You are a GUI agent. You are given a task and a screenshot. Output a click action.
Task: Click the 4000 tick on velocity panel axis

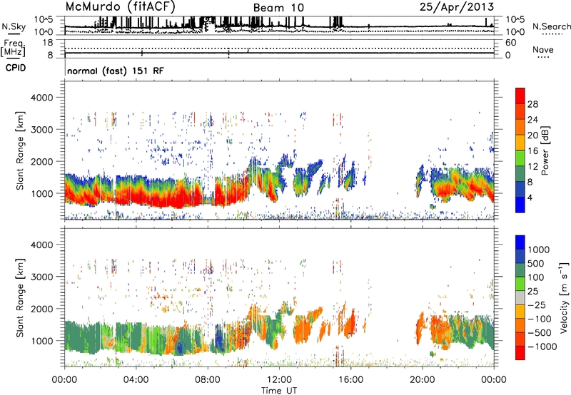click(41, 245)
